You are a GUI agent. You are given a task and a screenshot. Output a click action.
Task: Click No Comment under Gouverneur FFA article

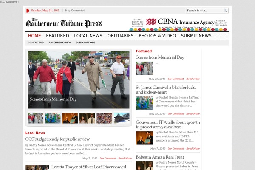pyautogui.click(x=176, y=148)
